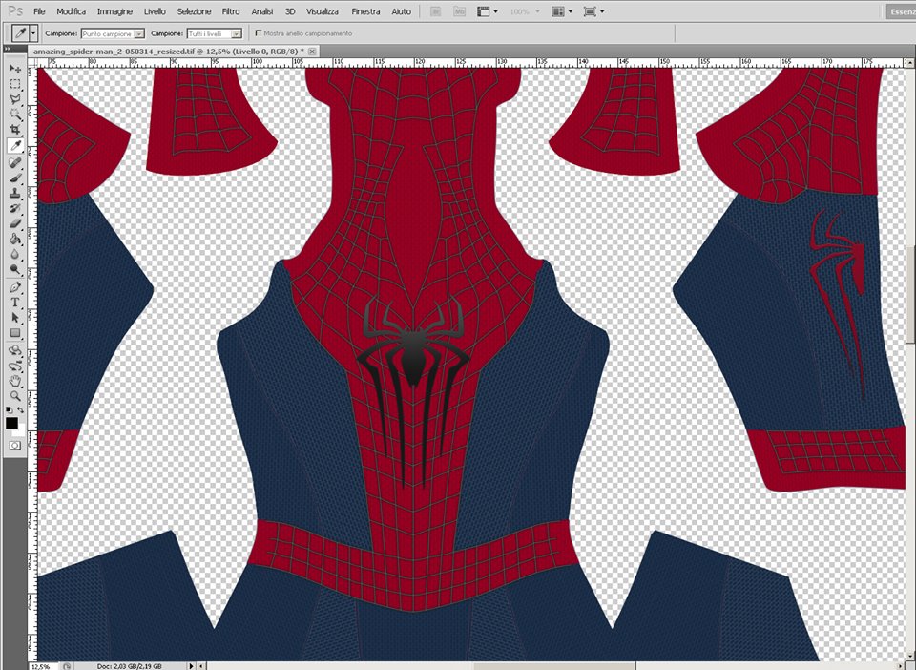
Task: Select the Brush tool
Action: pos(15,178)
